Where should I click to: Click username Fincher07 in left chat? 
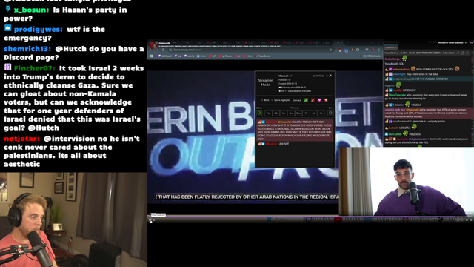click(35, 68)
